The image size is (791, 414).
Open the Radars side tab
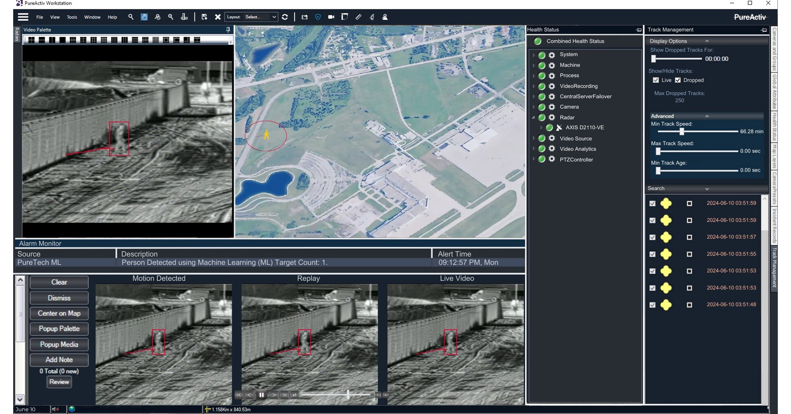click(17, 34)
